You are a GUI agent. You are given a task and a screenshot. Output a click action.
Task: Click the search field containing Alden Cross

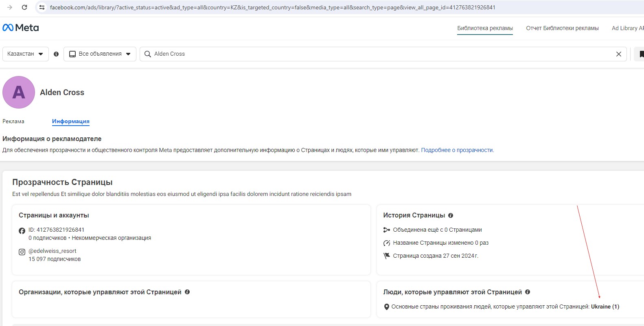point(379,54)
